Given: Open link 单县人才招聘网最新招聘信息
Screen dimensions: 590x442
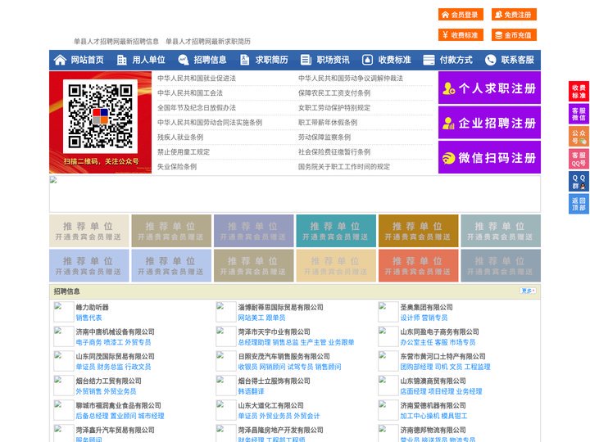Looking at the screenshot, I should point(116,42).
